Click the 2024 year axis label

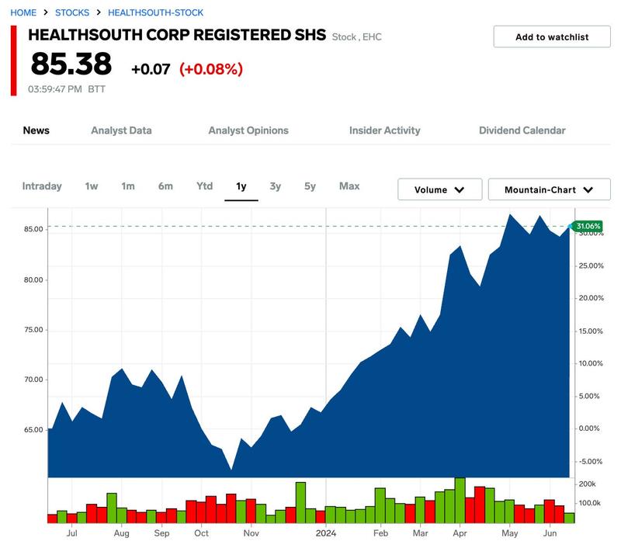coord(325,533)
